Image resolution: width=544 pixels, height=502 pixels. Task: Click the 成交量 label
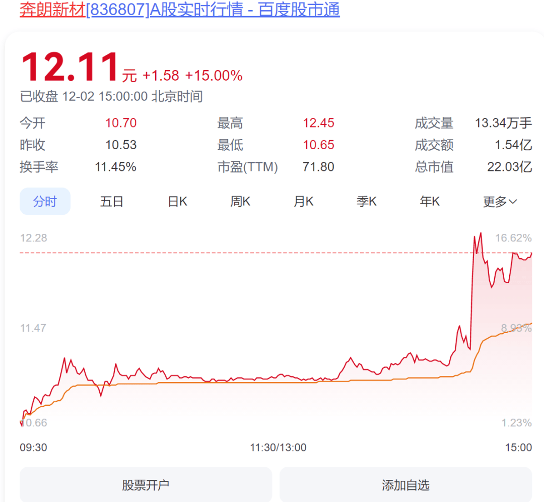(x=434, y=123)
